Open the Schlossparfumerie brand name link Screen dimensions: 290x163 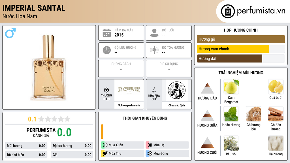[129, 105]
